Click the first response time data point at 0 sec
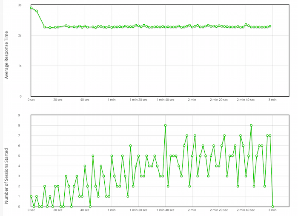The width and height of the screenshot is (298, 216). 31,8
